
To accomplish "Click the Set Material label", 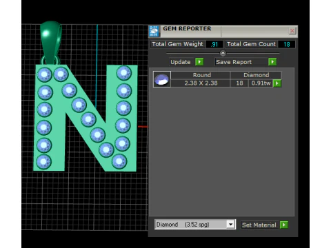I will [x=259, y=225].
